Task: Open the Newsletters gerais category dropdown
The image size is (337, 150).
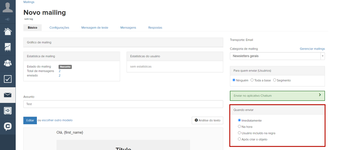Action: coord(277,56)
